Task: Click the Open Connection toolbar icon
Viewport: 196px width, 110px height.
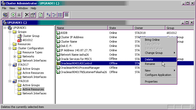Action: (5, 15)
